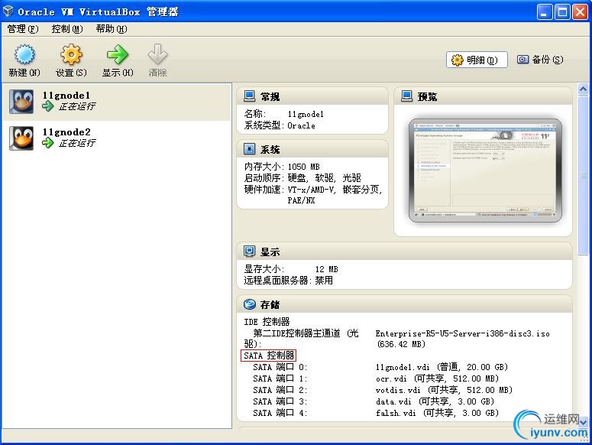Click the running-state arrow under 11gnode2
The height and width of the screenshot is (445, 592).
(48, 143)
